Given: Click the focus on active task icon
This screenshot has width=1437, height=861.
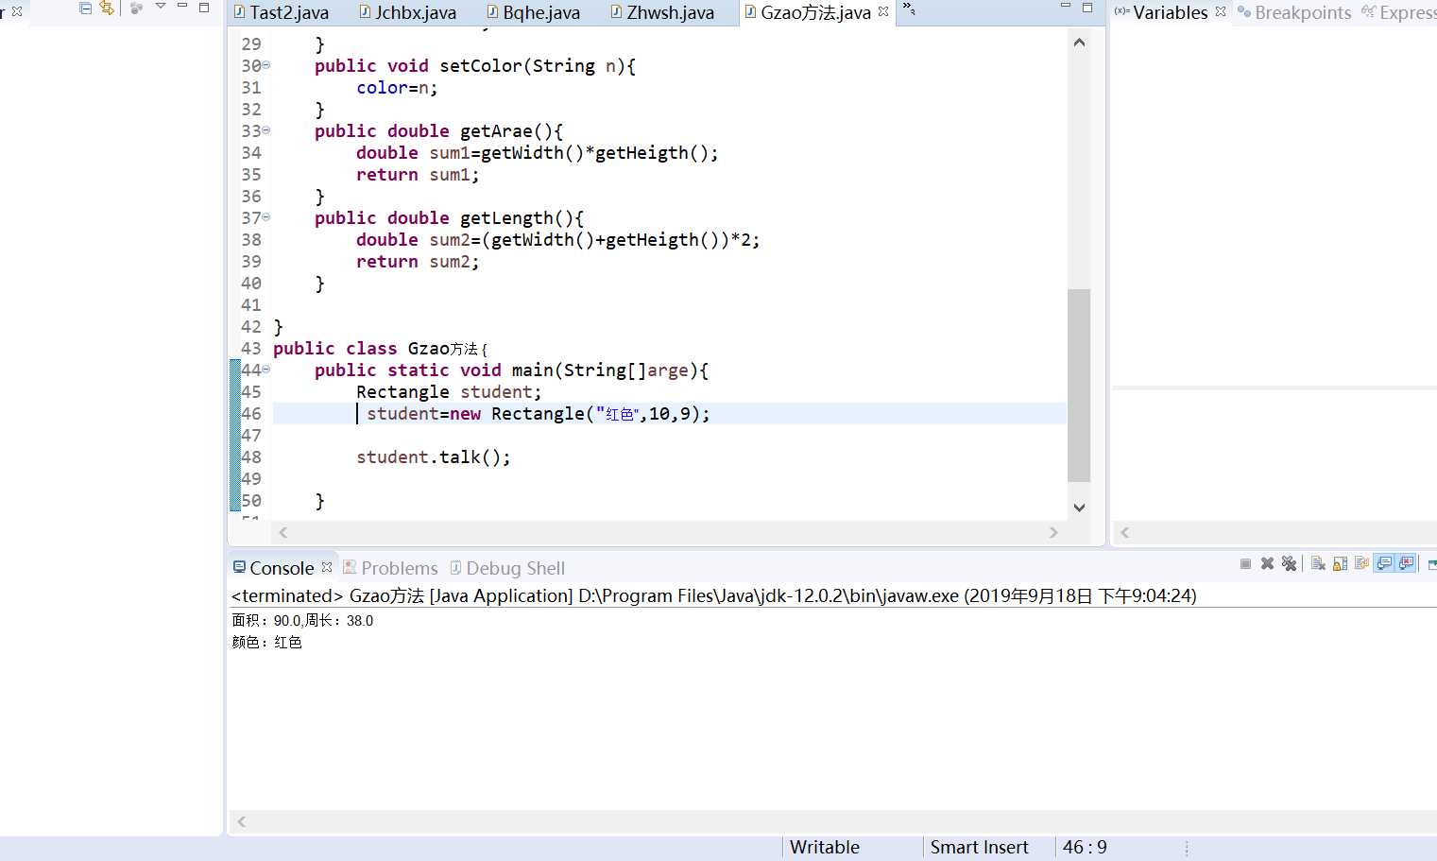Looking at the screenshot, I should 137,8.
